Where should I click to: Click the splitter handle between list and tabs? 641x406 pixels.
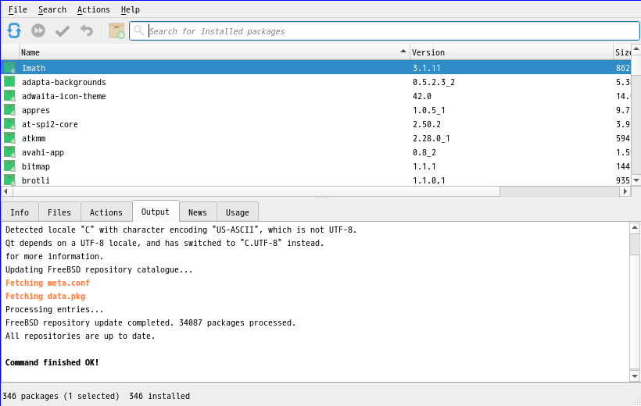pos(322,198)
